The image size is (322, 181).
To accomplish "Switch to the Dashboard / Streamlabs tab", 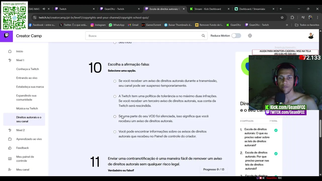I will [x=255, y=9].
